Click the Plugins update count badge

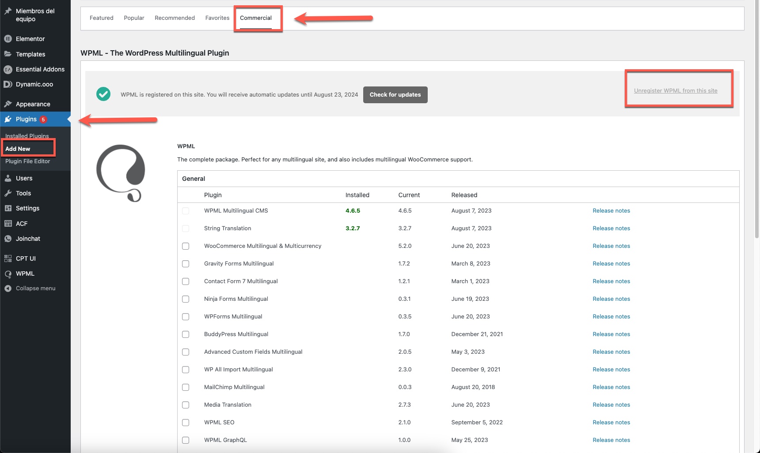[43, 120]
